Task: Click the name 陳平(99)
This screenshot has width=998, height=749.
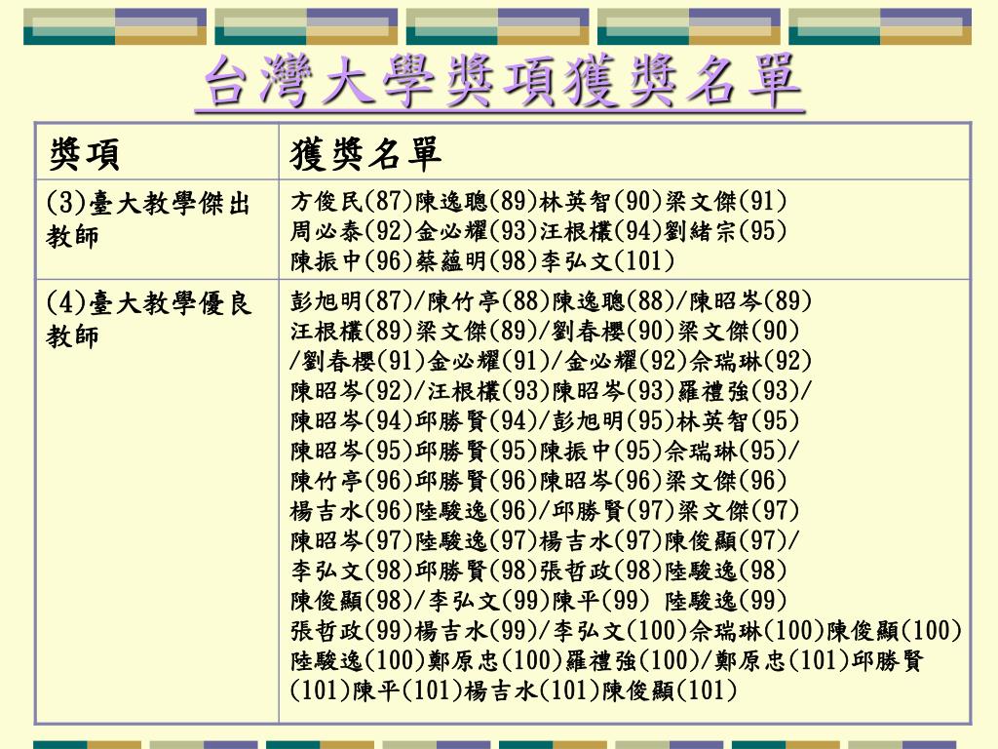Action: click(x=601, y=600)
